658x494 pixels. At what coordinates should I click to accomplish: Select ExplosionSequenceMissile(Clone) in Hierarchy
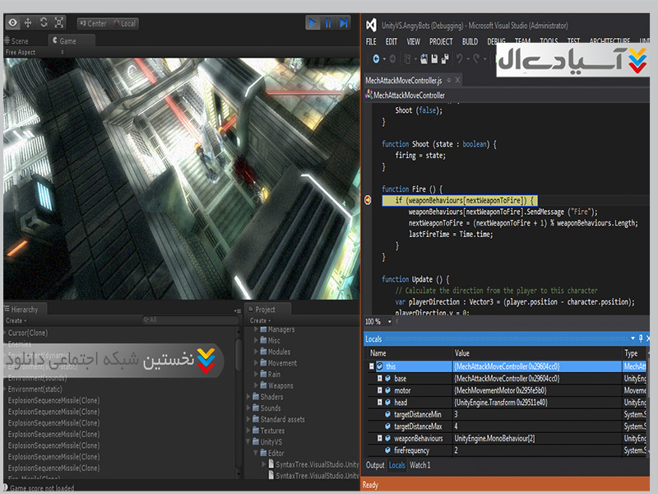tap(53, 400)
